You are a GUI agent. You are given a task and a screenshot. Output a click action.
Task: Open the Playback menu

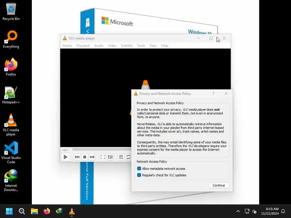83,46
